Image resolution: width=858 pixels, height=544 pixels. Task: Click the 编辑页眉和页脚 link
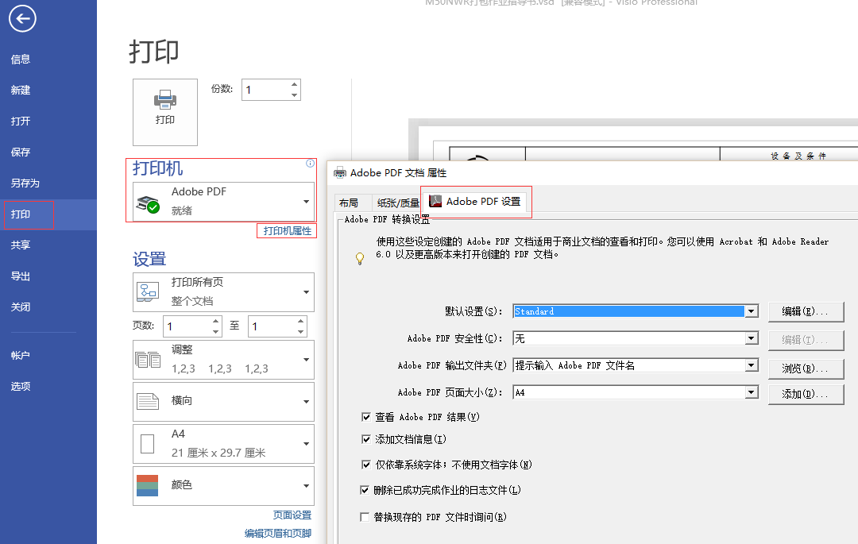coord(278,533)
